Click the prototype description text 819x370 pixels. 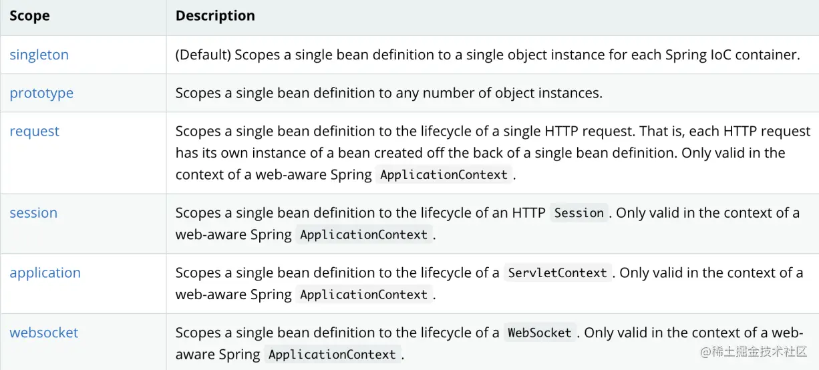[x=389, y=93]
